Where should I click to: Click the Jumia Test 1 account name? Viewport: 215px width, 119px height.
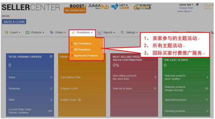point(186,5)
